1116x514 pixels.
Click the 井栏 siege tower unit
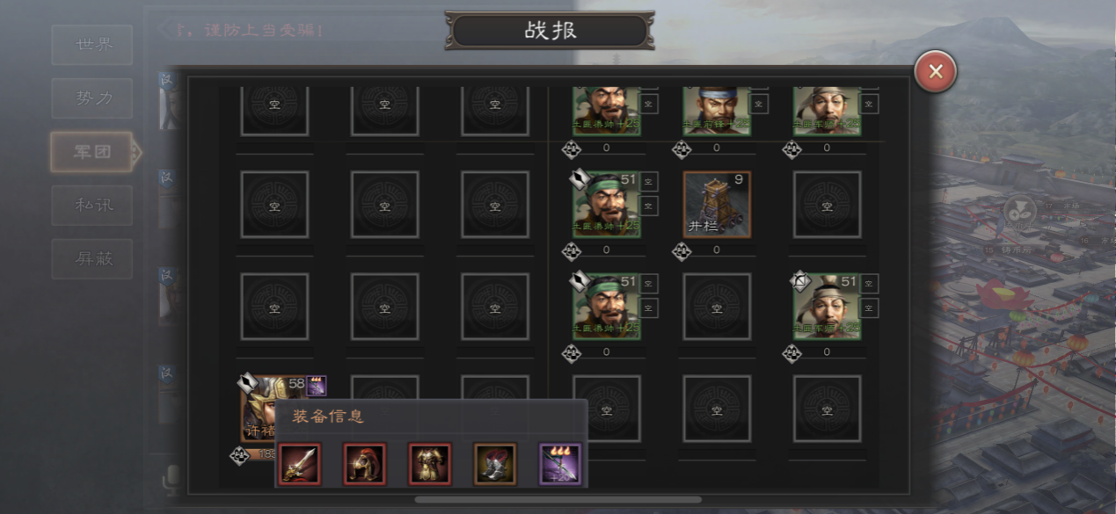click(717, 205)
